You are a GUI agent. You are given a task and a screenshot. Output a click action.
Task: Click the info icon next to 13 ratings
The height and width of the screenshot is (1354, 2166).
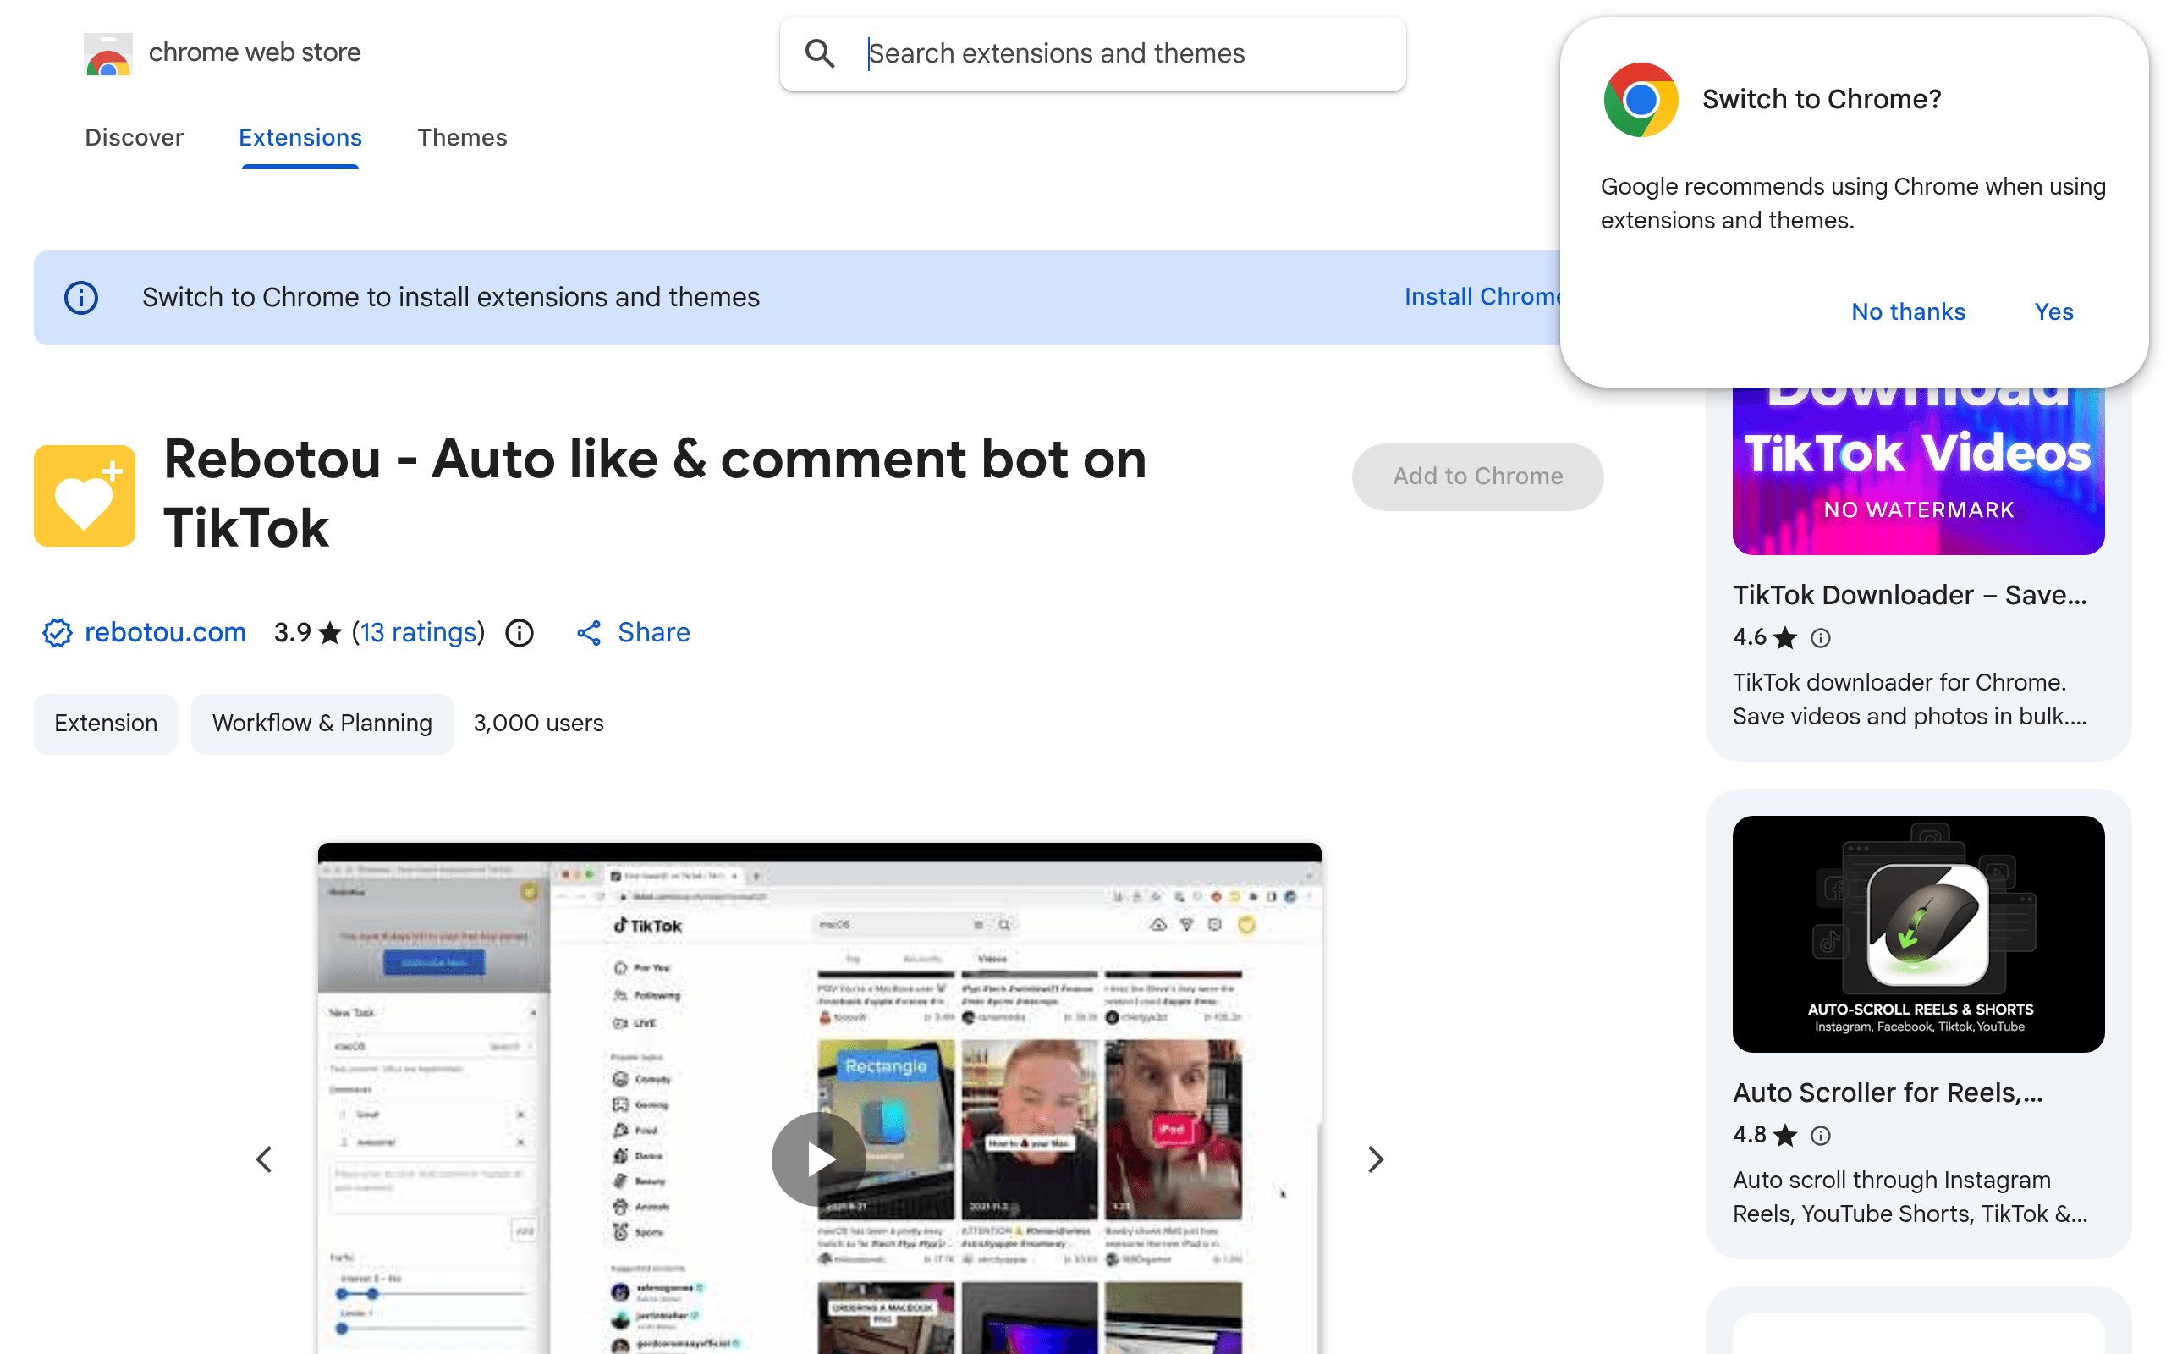520,633
